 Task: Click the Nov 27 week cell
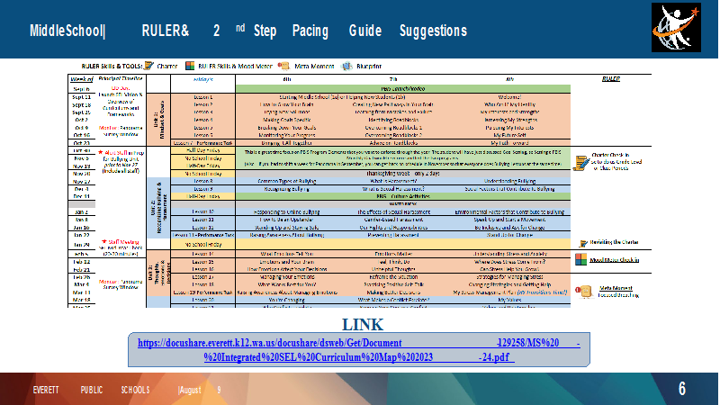(81, 182)
